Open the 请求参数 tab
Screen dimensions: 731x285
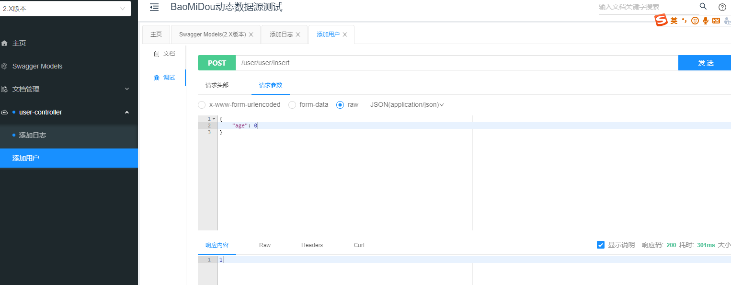coord(271,85)
